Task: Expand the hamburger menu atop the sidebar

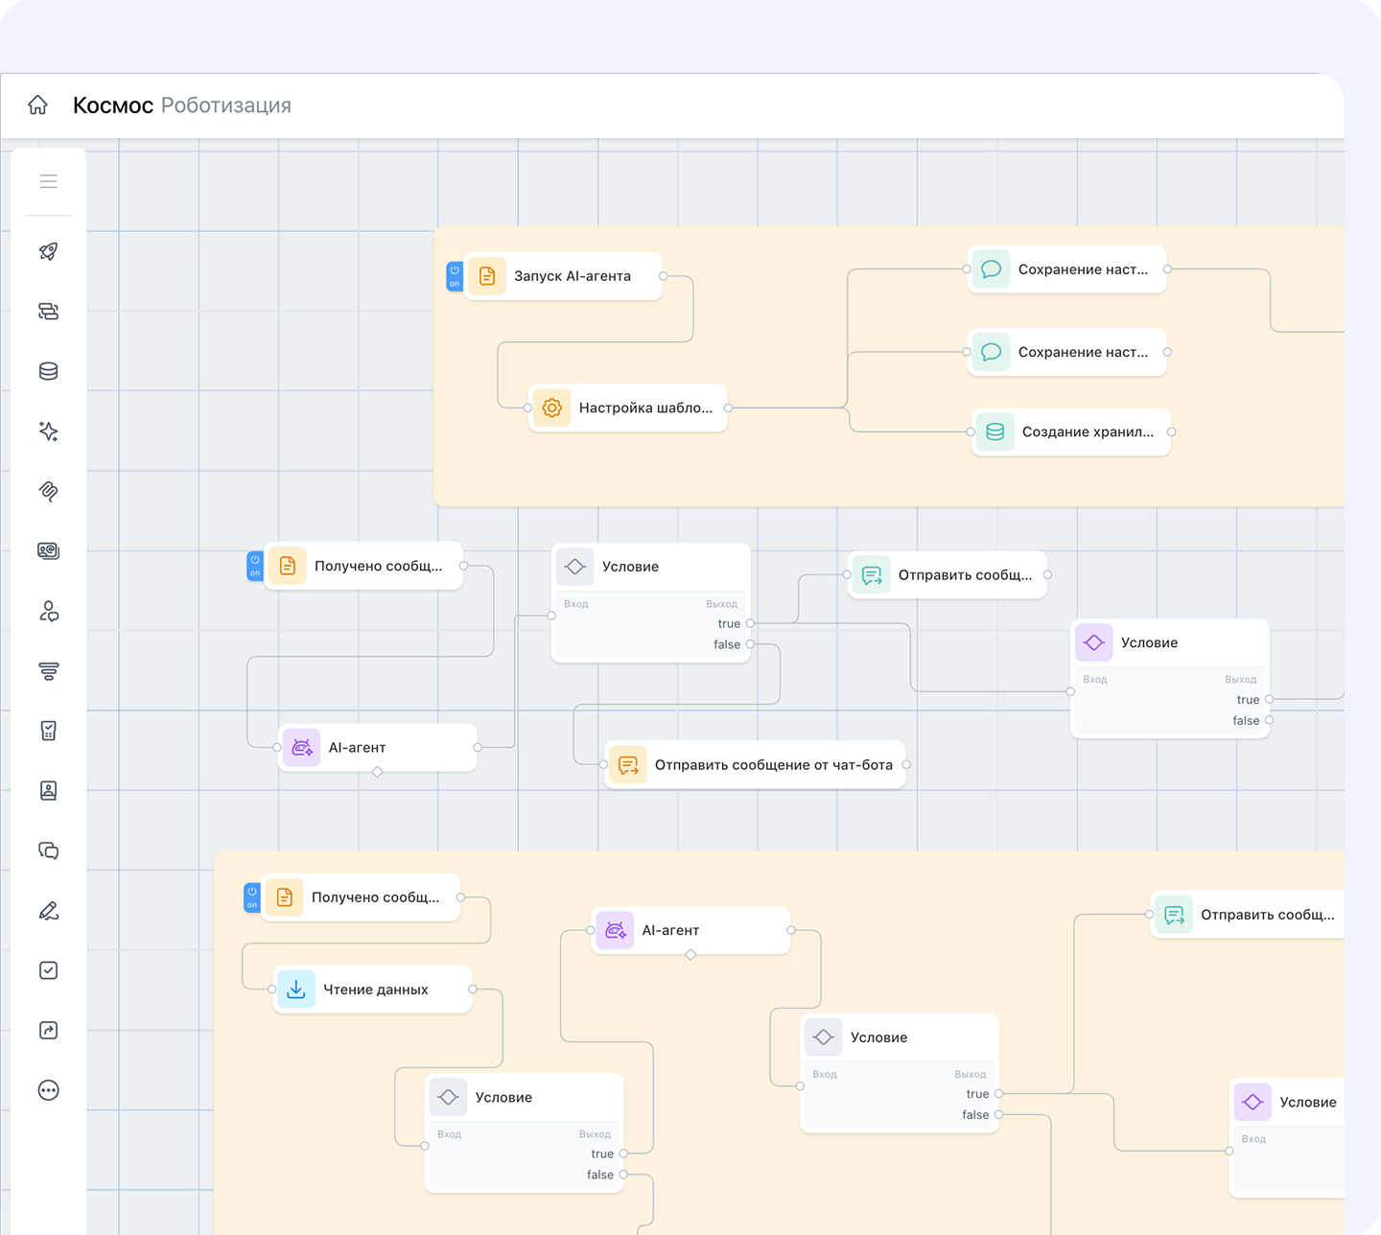Action: click(48, 181)
